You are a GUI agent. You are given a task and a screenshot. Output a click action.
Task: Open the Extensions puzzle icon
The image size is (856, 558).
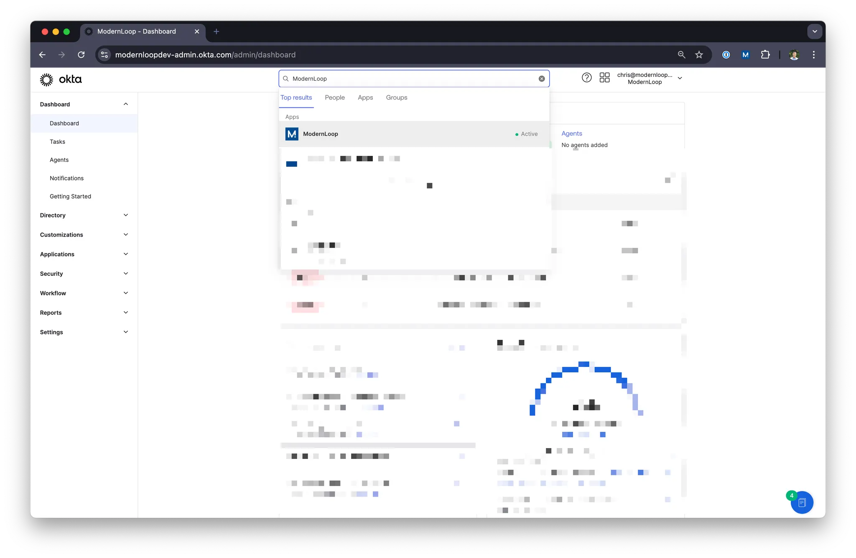point(765,55)
